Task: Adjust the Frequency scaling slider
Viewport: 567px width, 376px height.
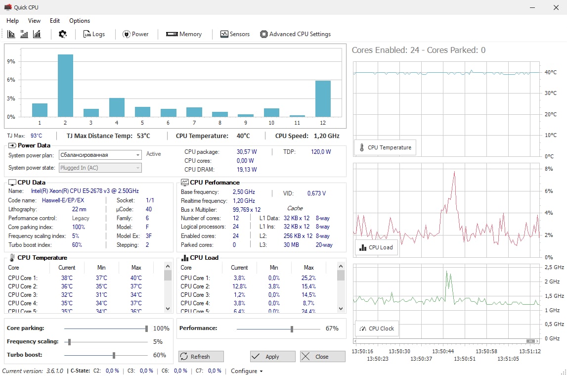Action: 69,342
